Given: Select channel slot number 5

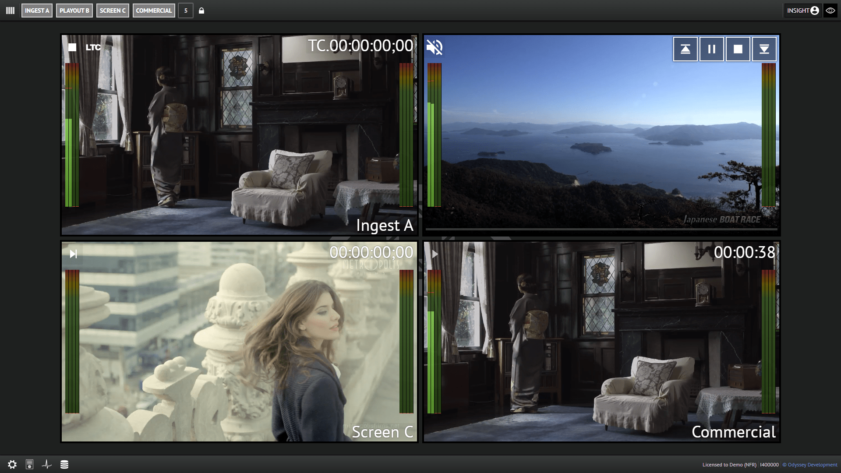Looking at the screenshot, I should pos(186,11).
